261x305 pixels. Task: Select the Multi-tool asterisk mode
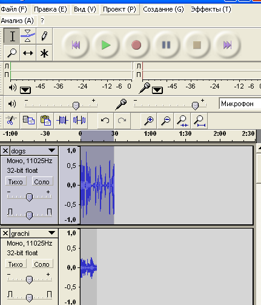pyautogui.click(x=44, y=53)
